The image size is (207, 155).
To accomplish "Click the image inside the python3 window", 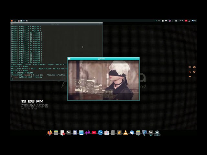I will [103, 80].
